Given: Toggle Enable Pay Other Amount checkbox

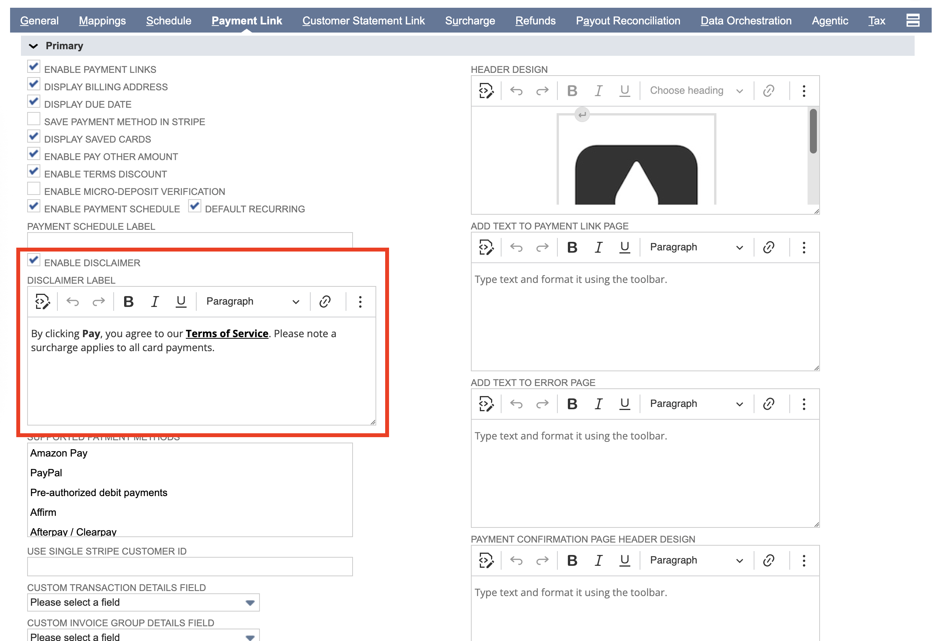Looking at the screenshot, I should 34,153.
